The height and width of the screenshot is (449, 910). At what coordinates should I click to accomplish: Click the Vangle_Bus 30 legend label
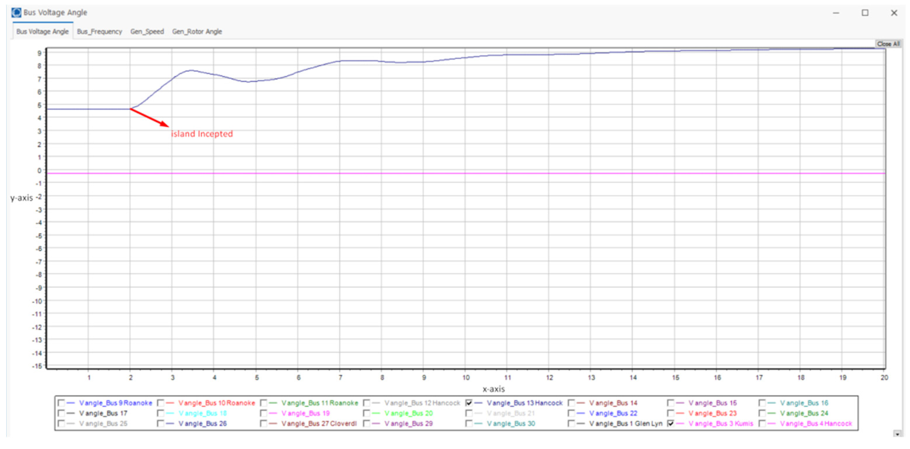(511, 423)
